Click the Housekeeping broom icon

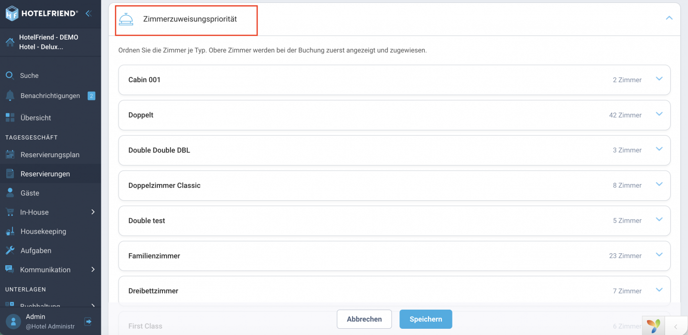click(x=10, y=231)
